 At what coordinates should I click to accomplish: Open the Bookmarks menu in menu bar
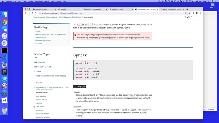(38, 1)
